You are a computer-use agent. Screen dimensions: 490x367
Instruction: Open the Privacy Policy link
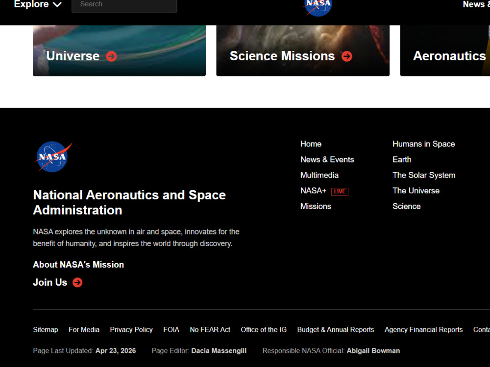tap(131, 330)
